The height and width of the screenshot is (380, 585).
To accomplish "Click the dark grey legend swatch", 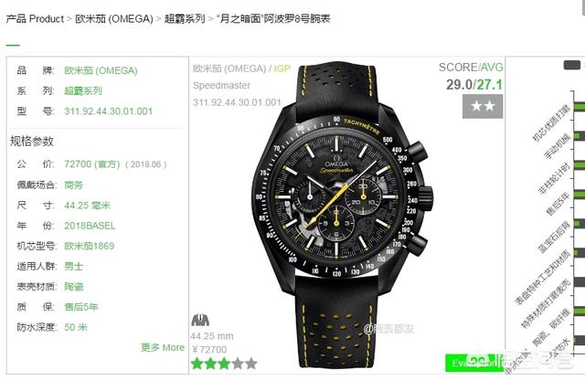I will click(571, 65).
